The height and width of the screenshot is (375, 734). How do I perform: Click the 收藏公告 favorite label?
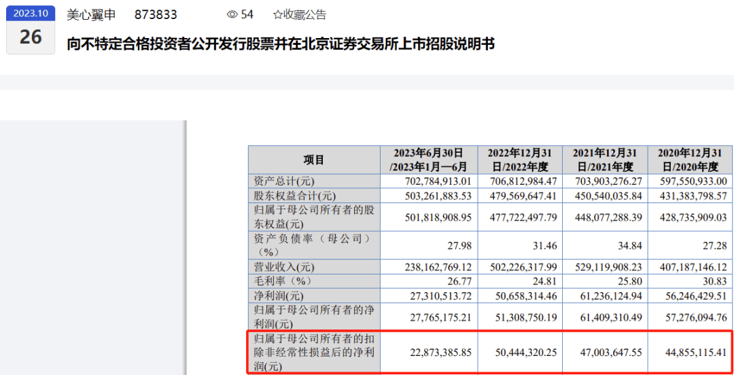pos(304,14)
